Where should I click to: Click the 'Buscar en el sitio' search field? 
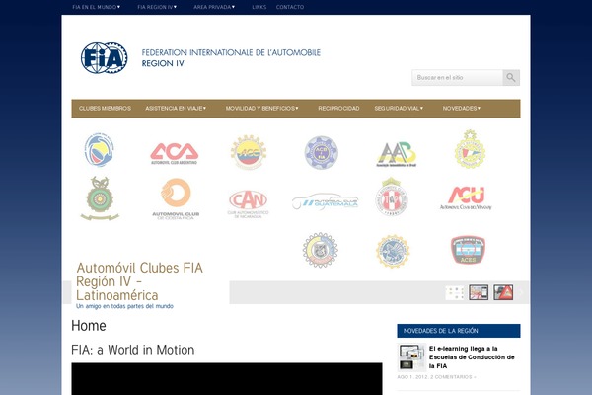457,77
